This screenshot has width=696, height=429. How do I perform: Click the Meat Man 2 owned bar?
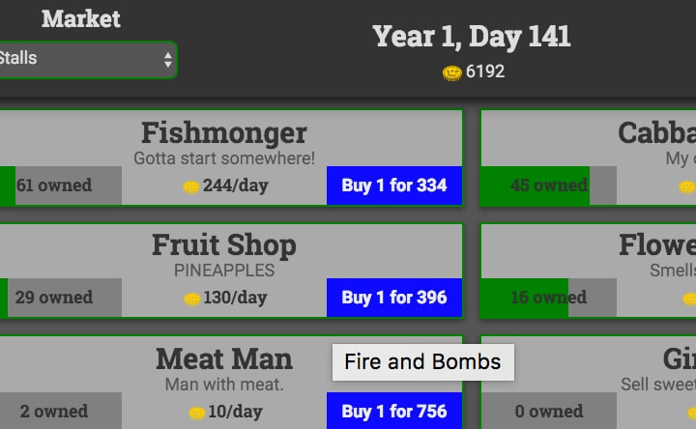58,412
